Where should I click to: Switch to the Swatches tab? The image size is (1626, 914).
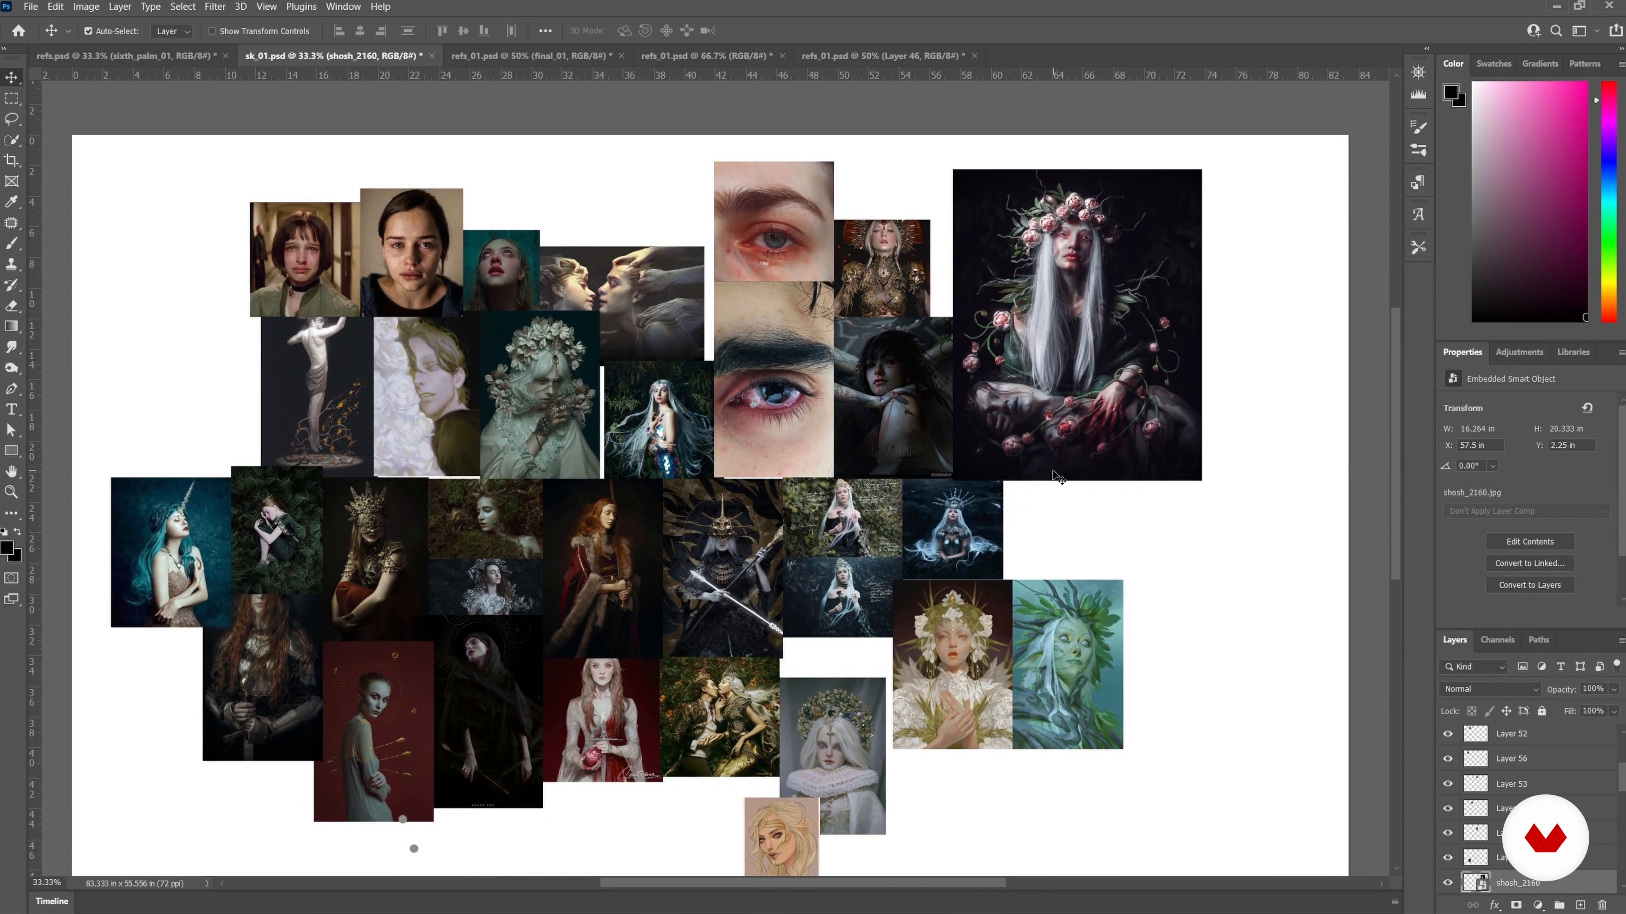1493,64
